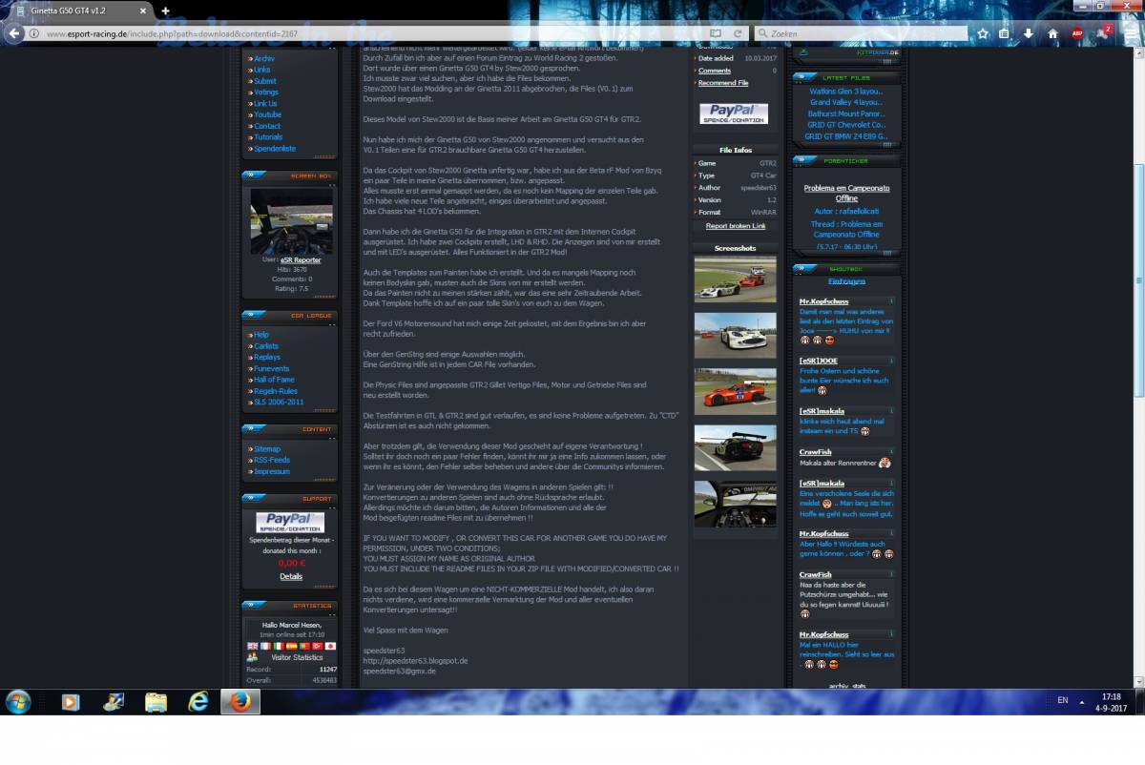
Task: Toggle reader view icon in address bar
Action: [718, 33]
